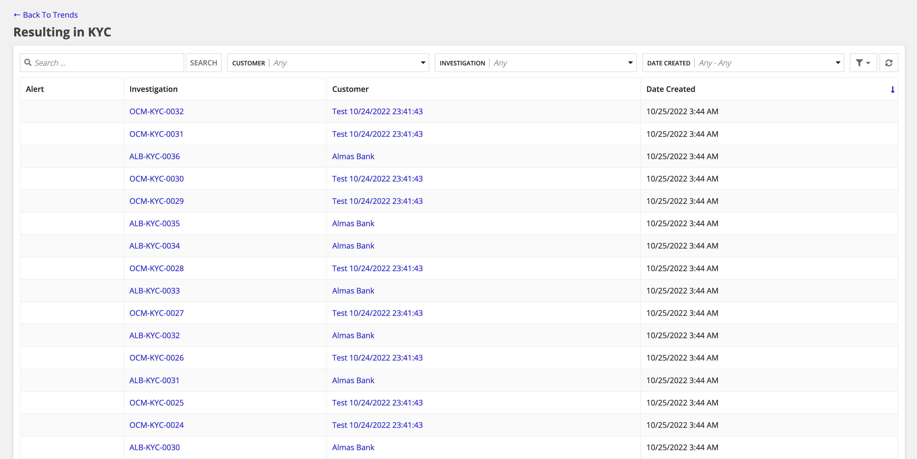Open investigation OCM-KYC-0032
The image size is (917, 459).
(x=156, y=111)
